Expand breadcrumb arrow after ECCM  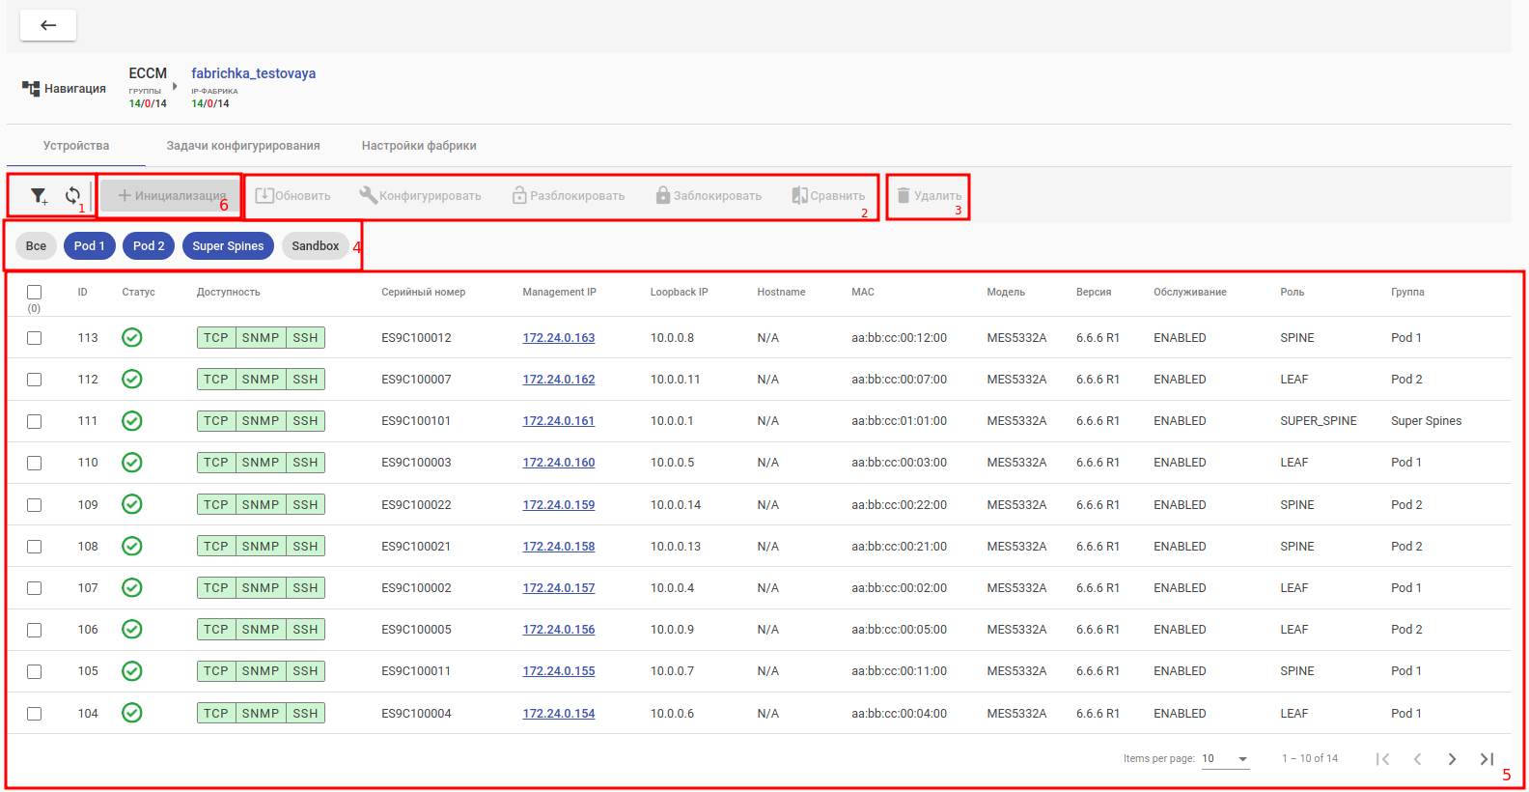point(175,86)
